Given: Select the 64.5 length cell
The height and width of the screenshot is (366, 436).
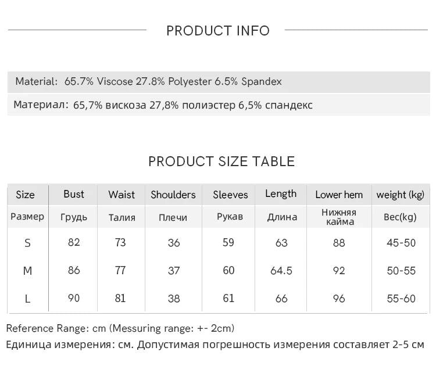Looking at the screenshot, I should point(281,271).
